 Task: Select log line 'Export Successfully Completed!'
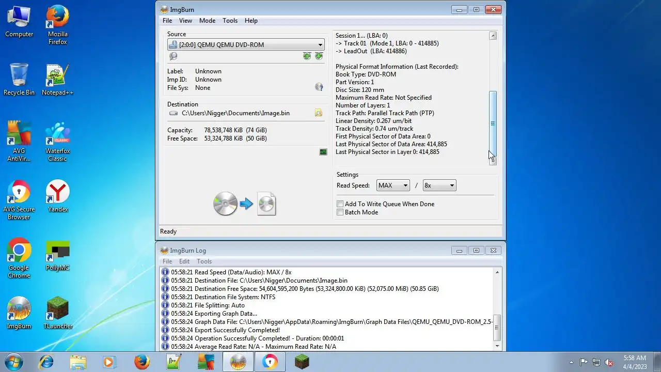(226, 330)
